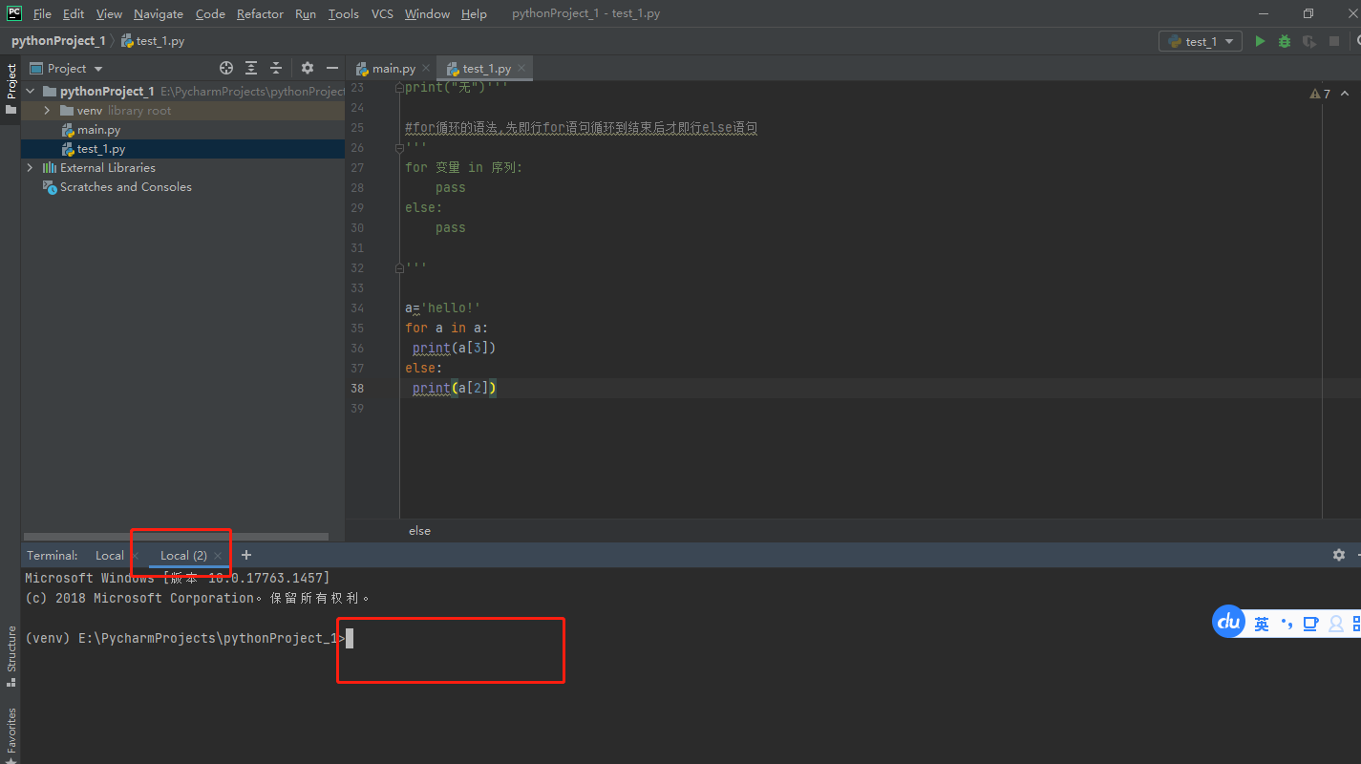This screenshot has width=1361, height=764.
Task: Open the Project panel options gear
Action: [306, 68]
